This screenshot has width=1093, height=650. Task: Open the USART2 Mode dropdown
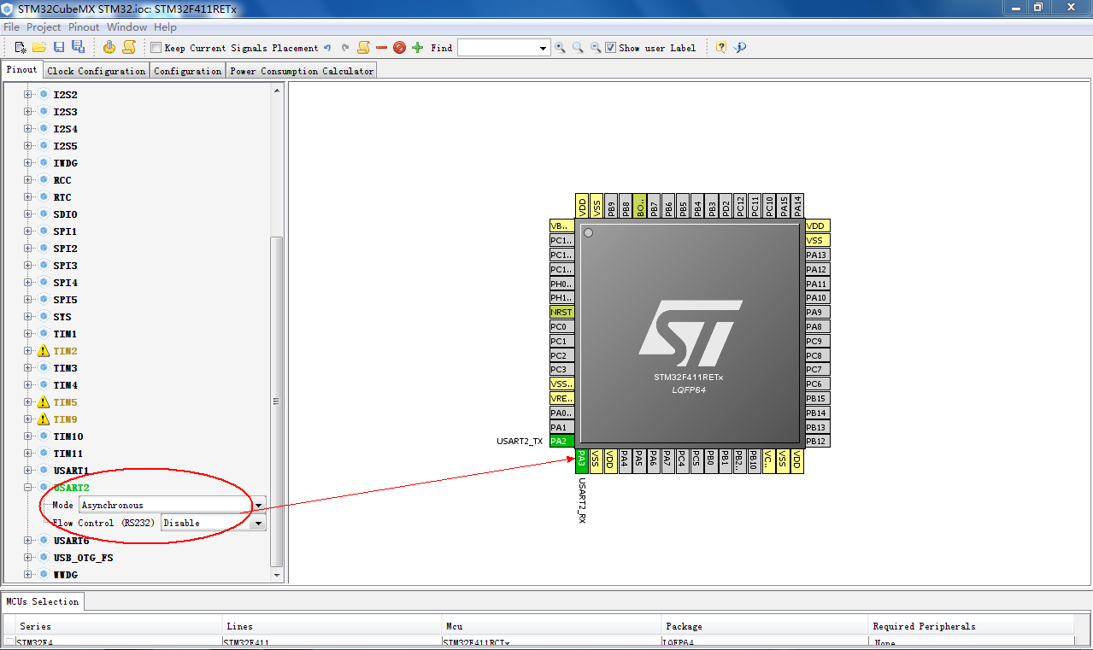(x=259, y=505)
